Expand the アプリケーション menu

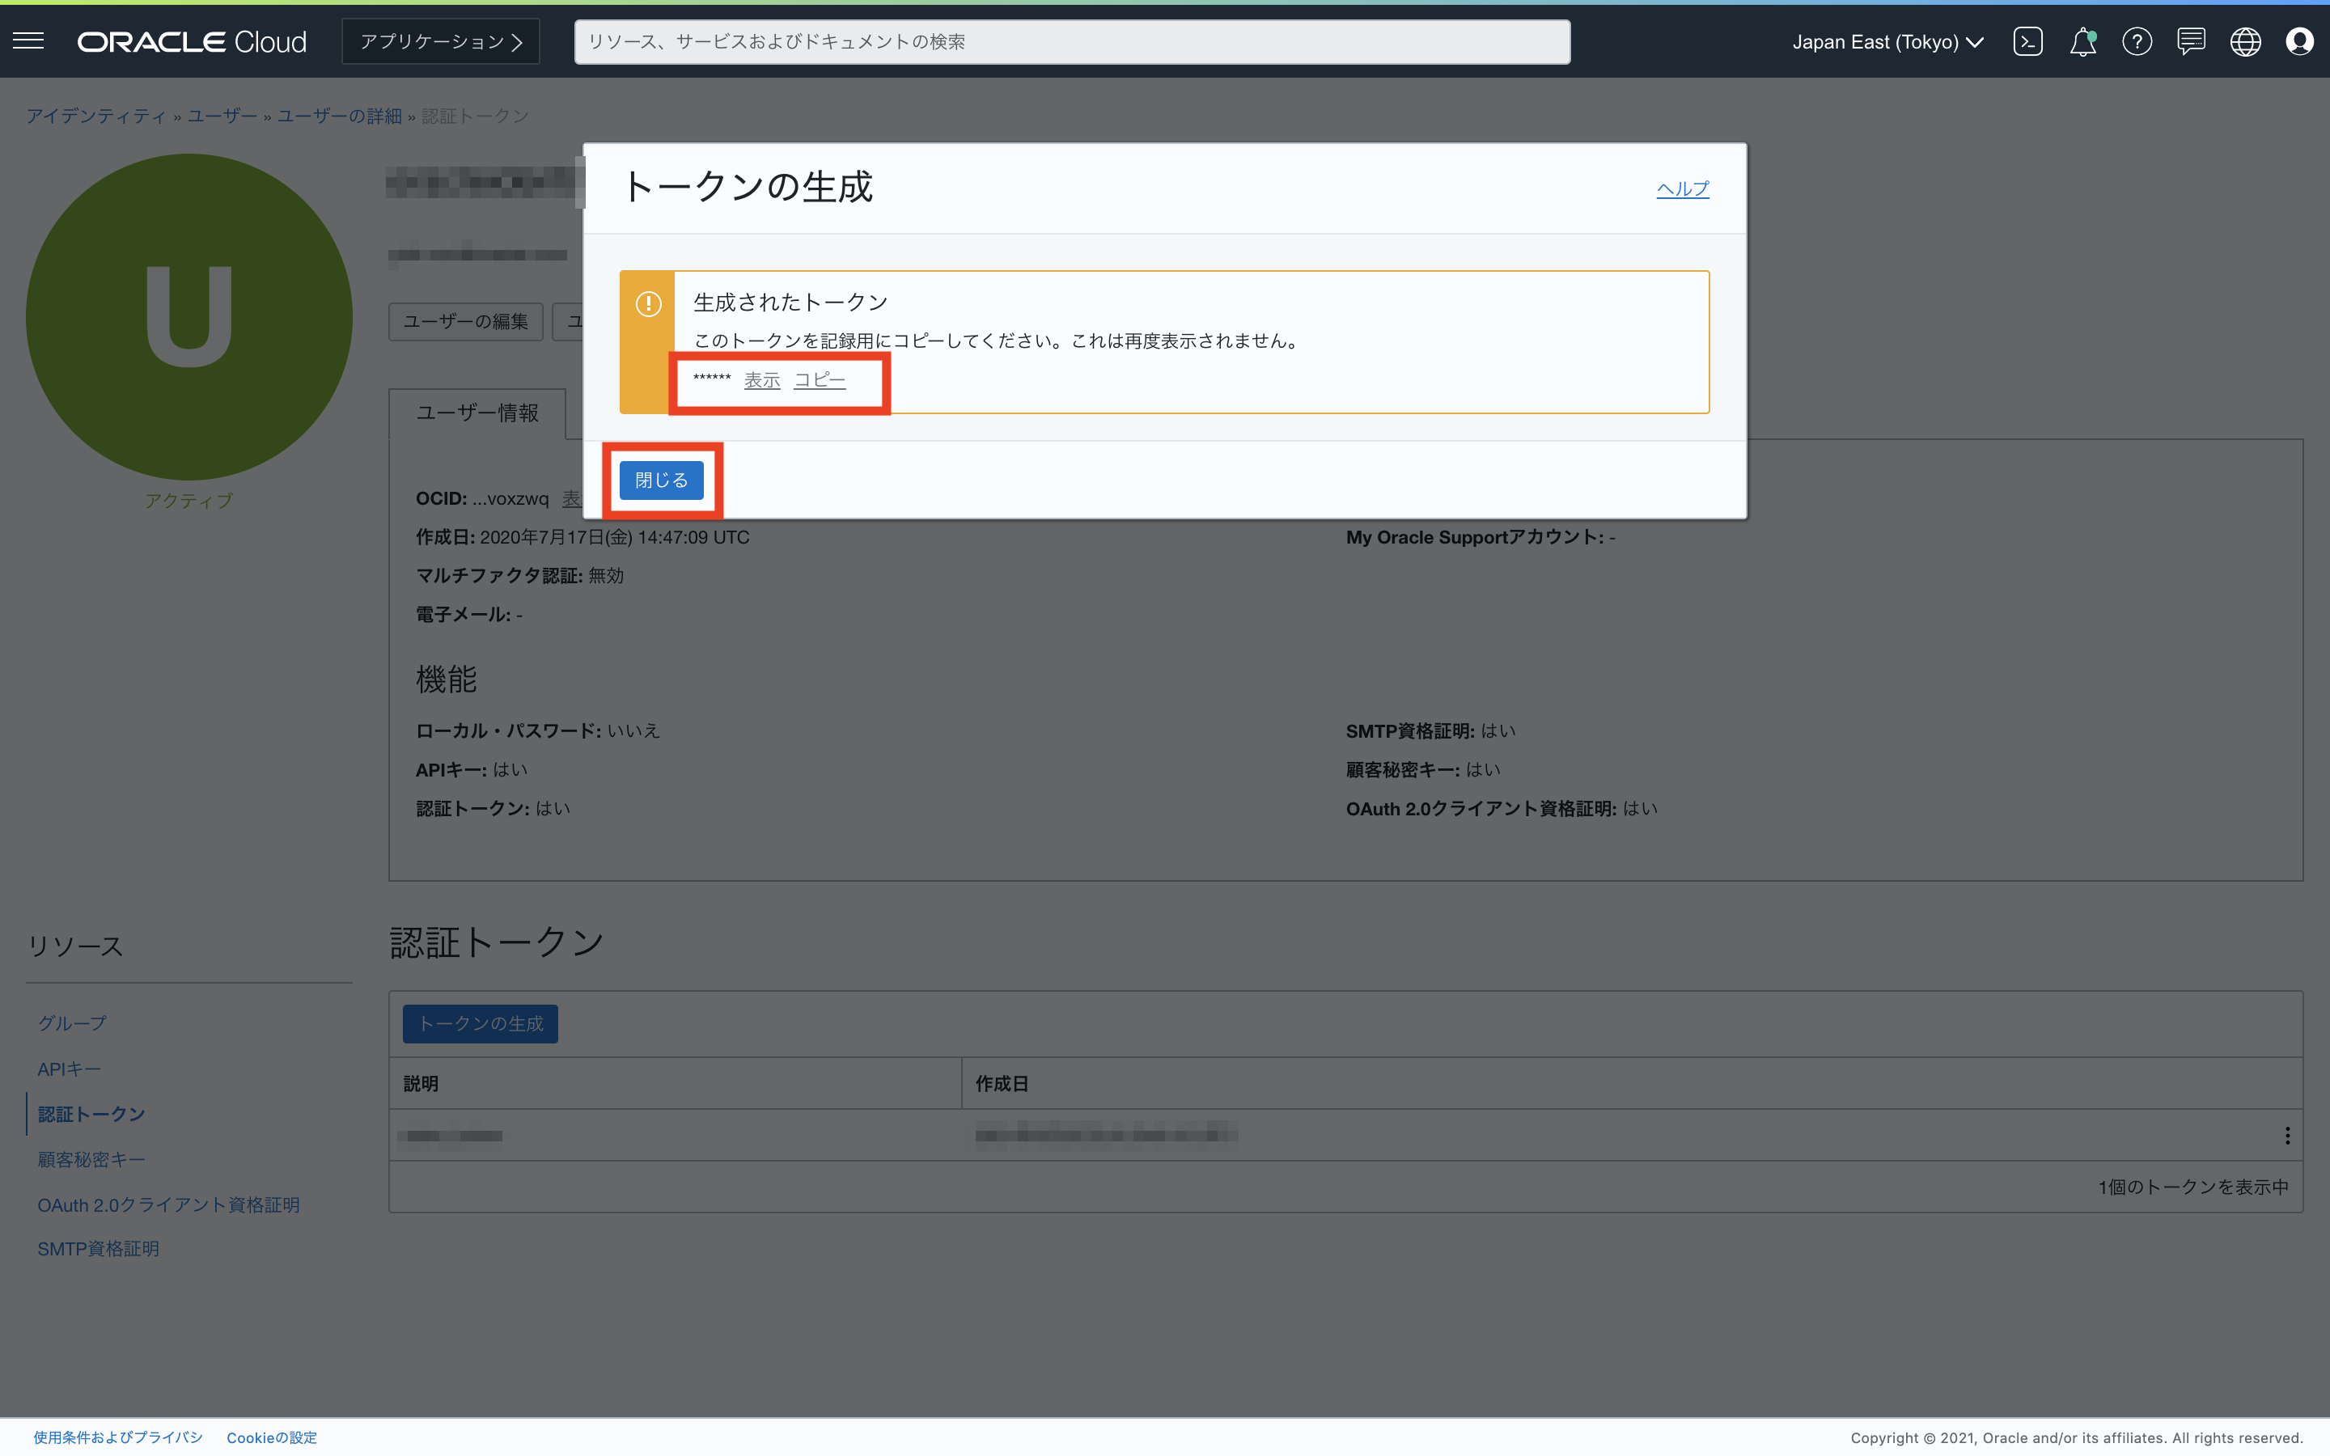(x=441, y=41)
